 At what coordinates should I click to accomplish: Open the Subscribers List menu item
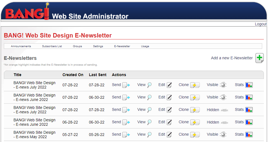[x=52, y=46]
